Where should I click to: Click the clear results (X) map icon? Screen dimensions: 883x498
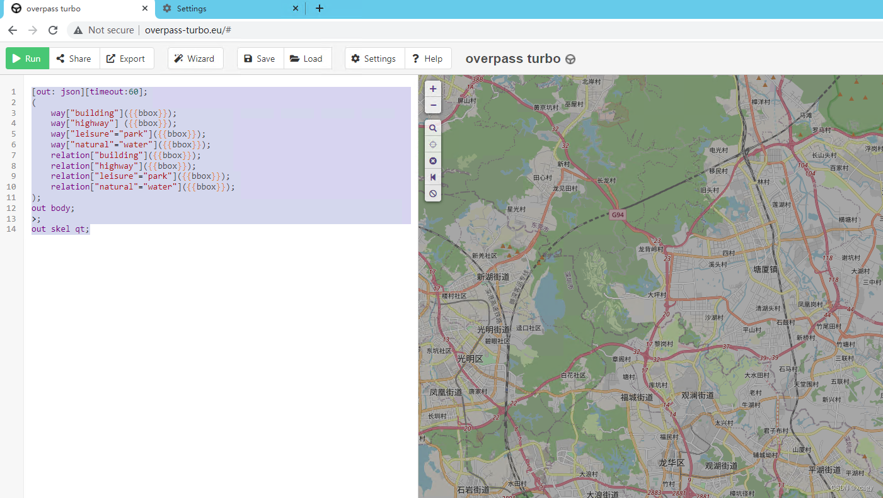(x=433, y=161)
